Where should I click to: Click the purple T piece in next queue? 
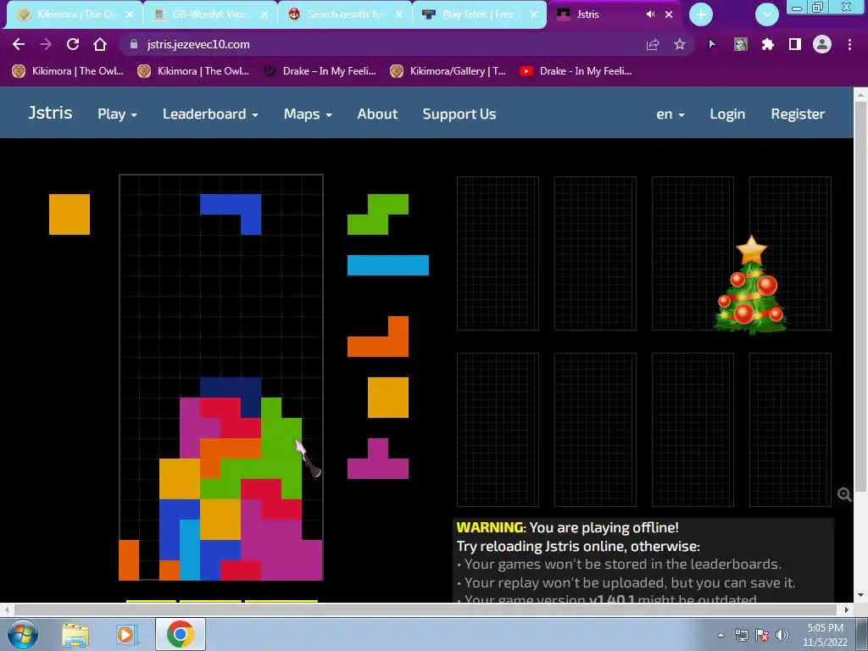(378, 459)
